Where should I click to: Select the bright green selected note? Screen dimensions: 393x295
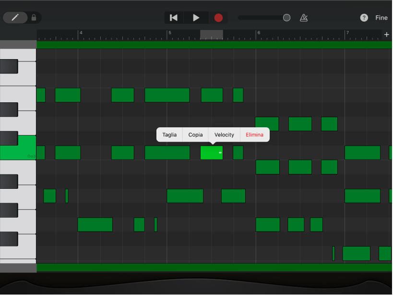(x=211, y=153)
